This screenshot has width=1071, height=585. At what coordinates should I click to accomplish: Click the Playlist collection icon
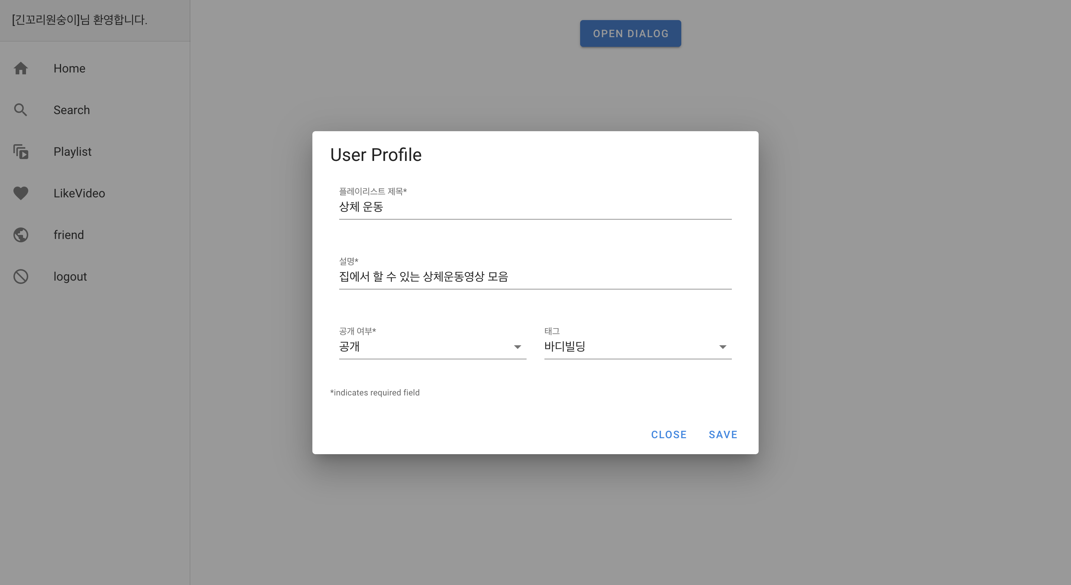click(21, 152)
